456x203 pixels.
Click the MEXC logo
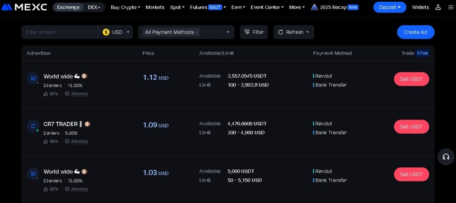click(x=24, y=7)
